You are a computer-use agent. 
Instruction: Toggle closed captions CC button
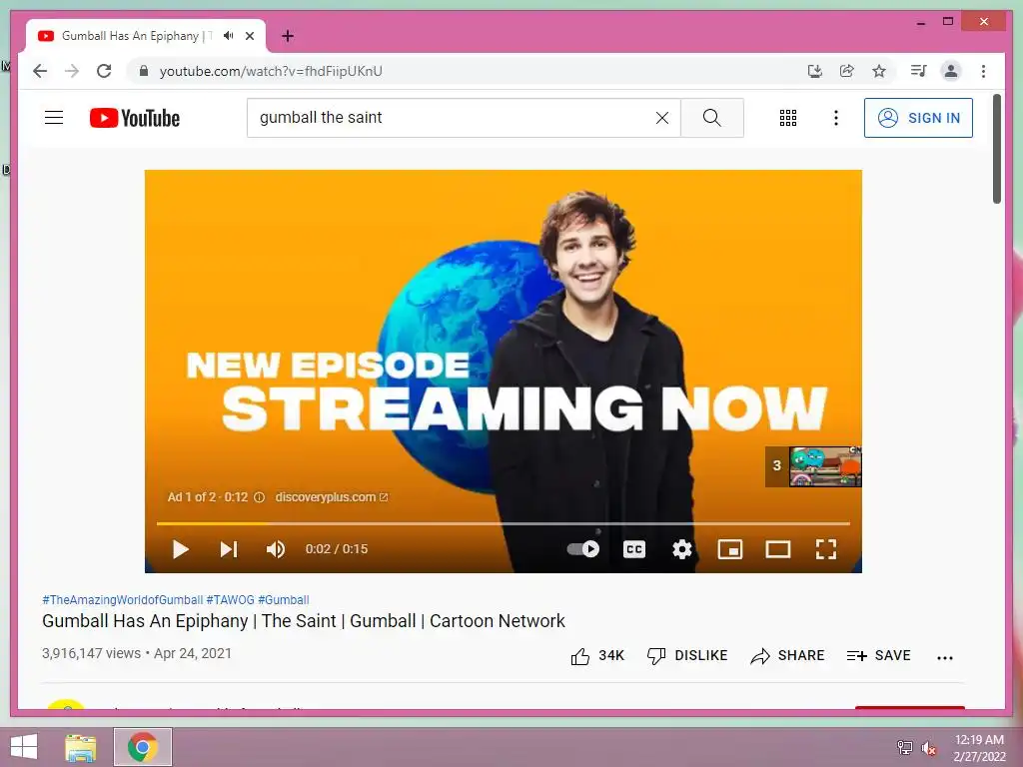tap(634, 549)
